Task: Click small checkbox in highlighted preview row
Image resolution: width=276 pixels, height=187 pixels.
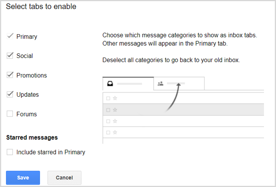Action: pos(108,110)
